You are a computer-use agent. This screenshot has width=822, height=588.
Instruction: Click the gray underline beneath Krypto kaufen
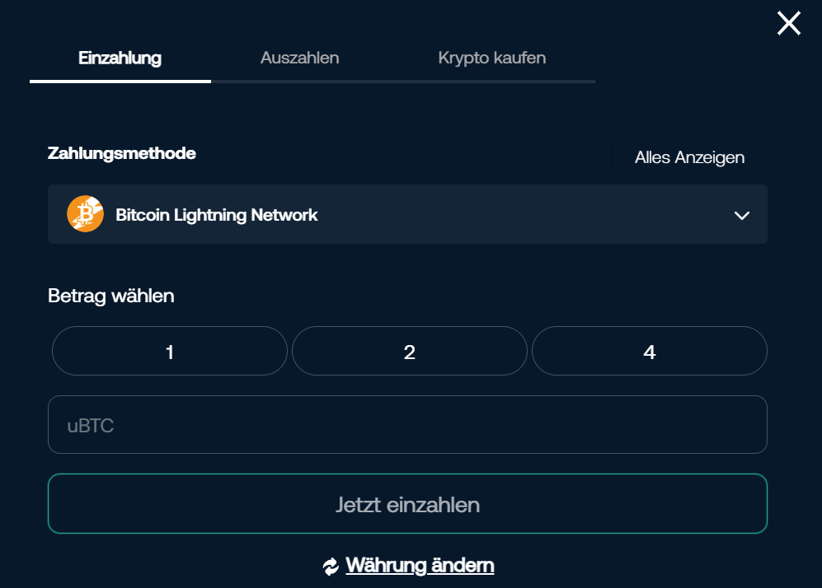[x=491, y=82]
